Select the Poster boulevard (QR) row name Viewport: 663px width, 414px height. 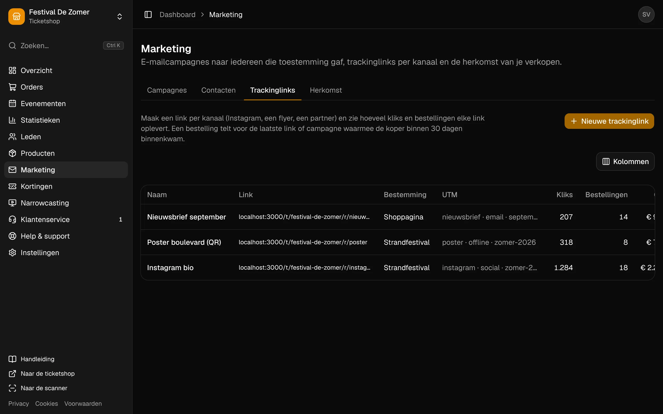pyautogui.click(x=184, y=242)
